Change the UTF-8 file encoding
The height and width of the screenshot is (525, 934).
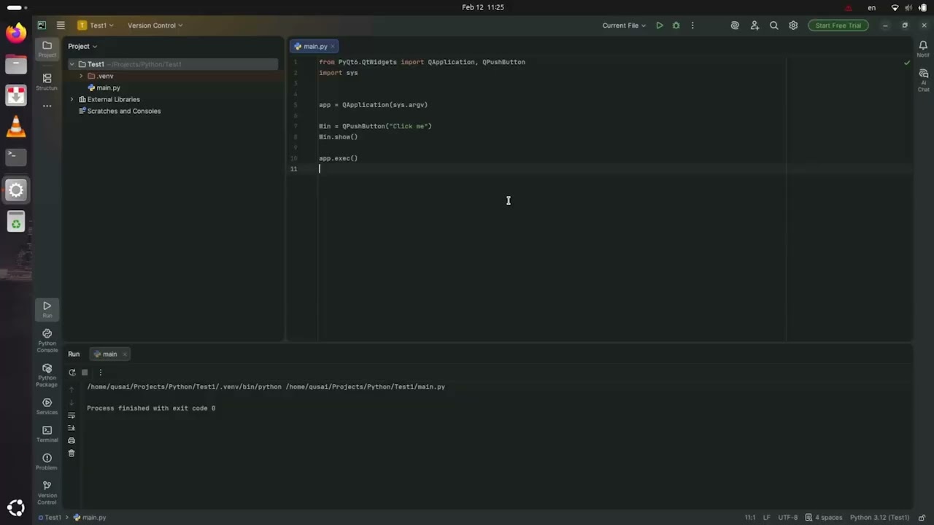pyautogui.click(x=788, y=518)
